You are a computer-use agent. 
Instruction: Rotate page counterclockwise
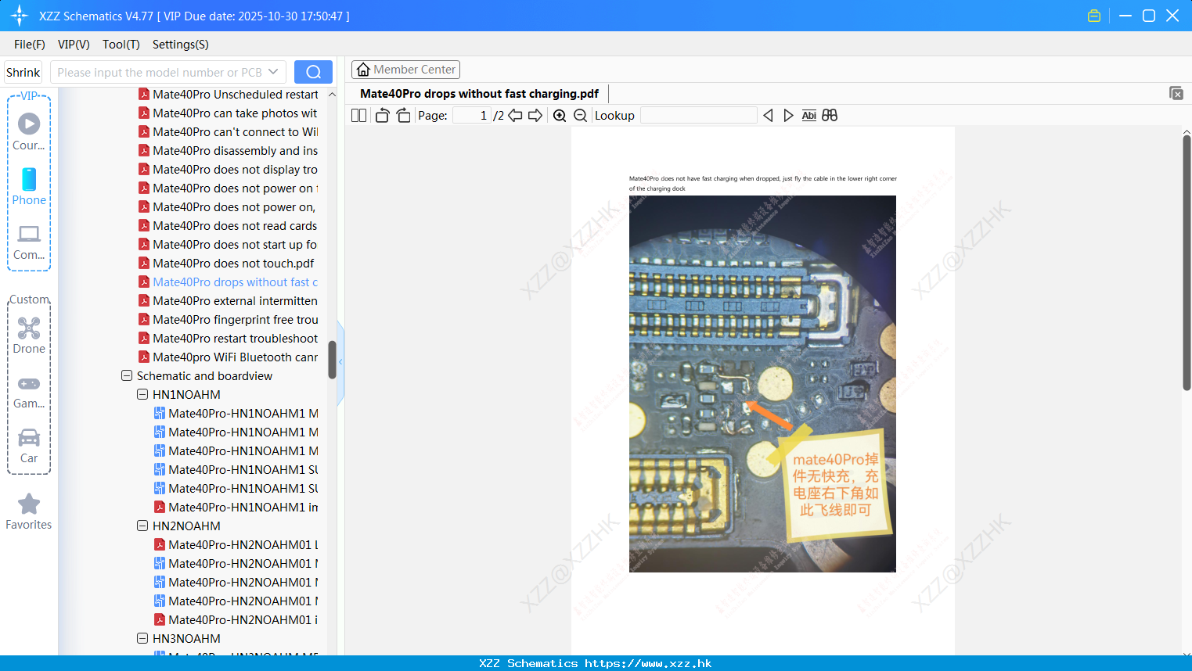pos(382,115)
